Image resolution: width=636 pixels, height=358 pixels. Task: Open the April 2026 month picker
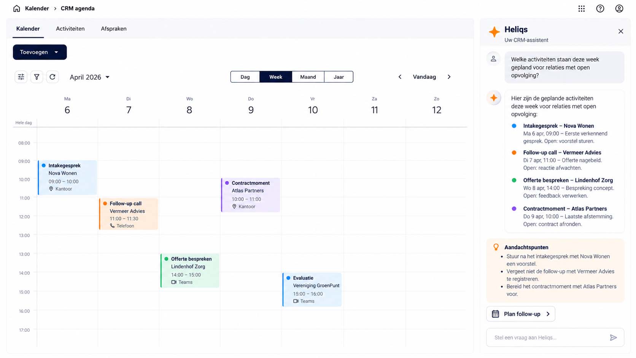[x=90, y=77]
